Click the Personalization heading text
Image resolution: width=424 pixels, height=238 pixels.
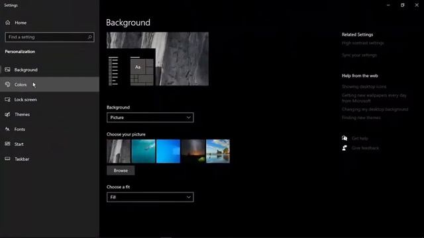20,52
